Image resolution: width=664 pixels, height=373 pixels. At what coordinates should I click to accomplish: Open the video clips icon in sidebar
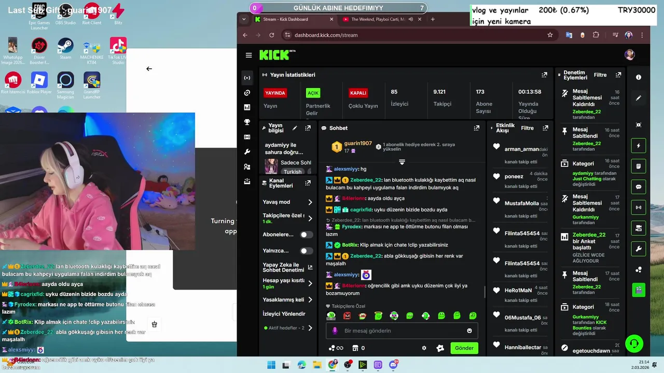coord(247,137)
